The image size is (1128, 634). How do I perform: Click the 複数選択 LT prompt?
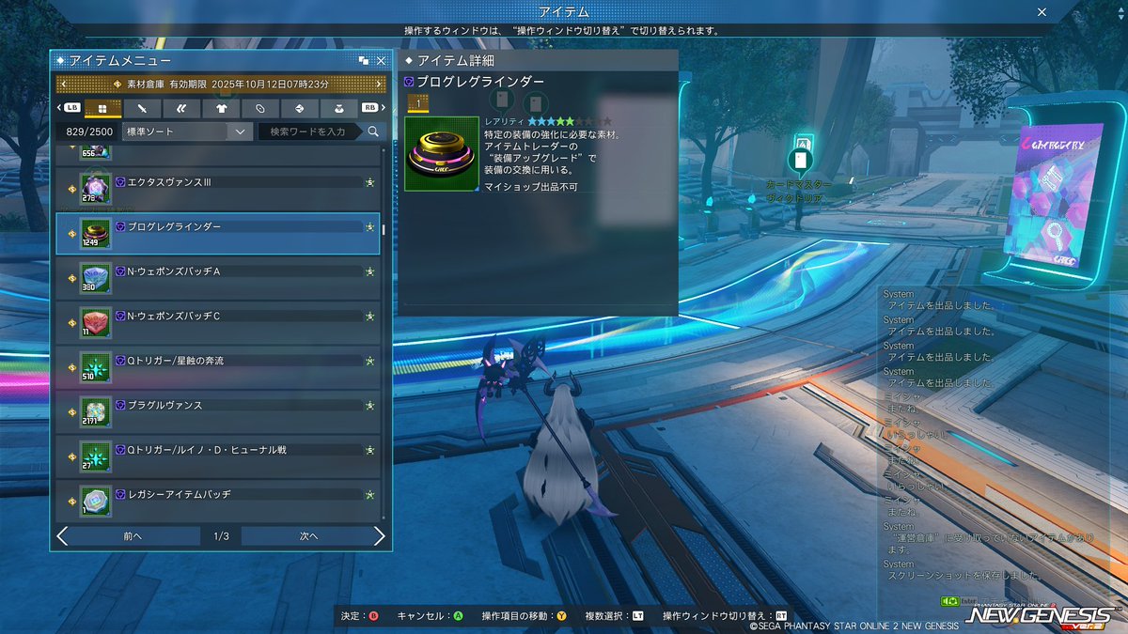(615, 616)
